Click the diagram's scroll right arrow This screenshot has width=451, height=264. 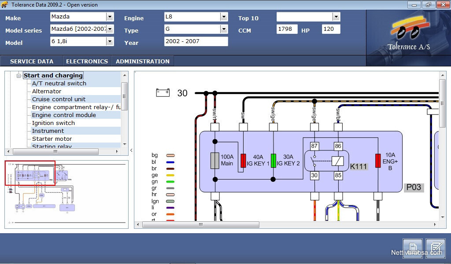click(435, 225)
